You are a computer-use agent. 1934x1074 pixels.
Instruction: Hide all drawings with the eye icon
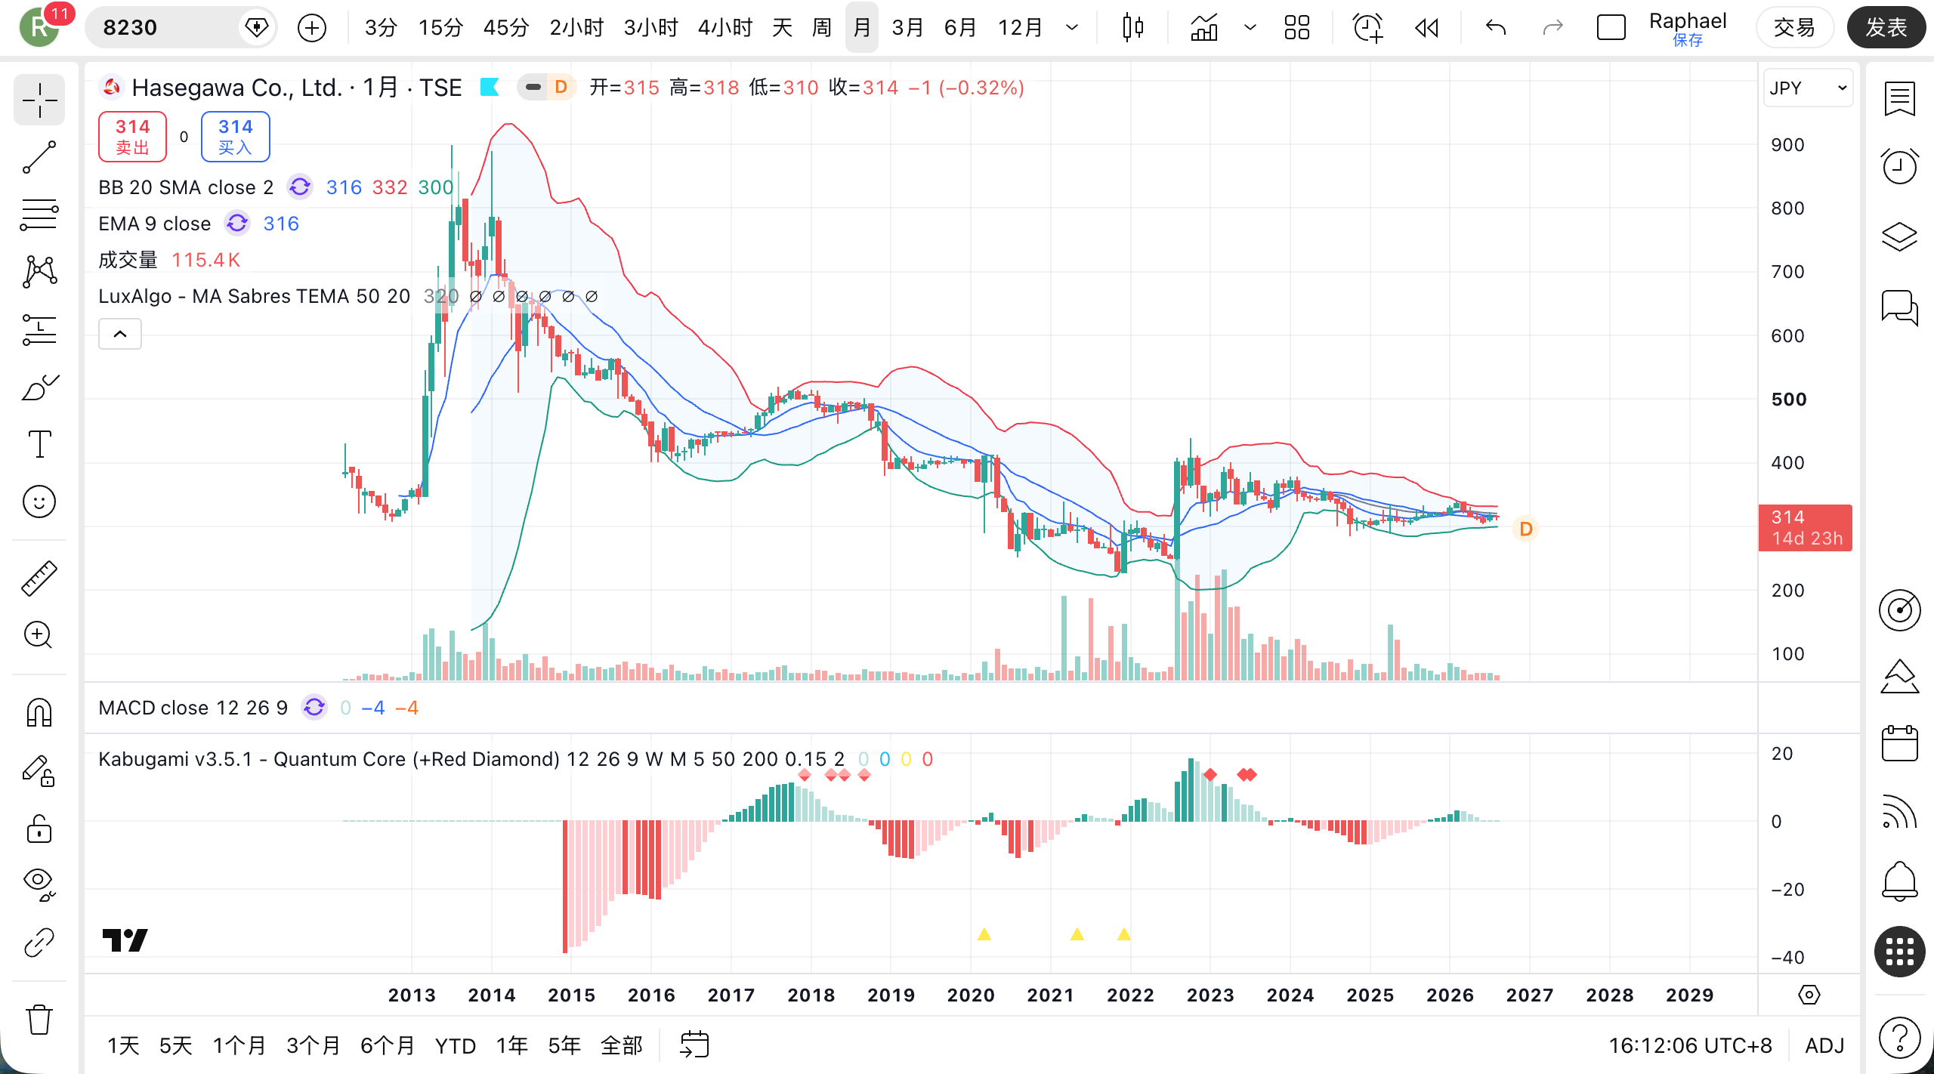pyautogui.click(x=39, y=884)
